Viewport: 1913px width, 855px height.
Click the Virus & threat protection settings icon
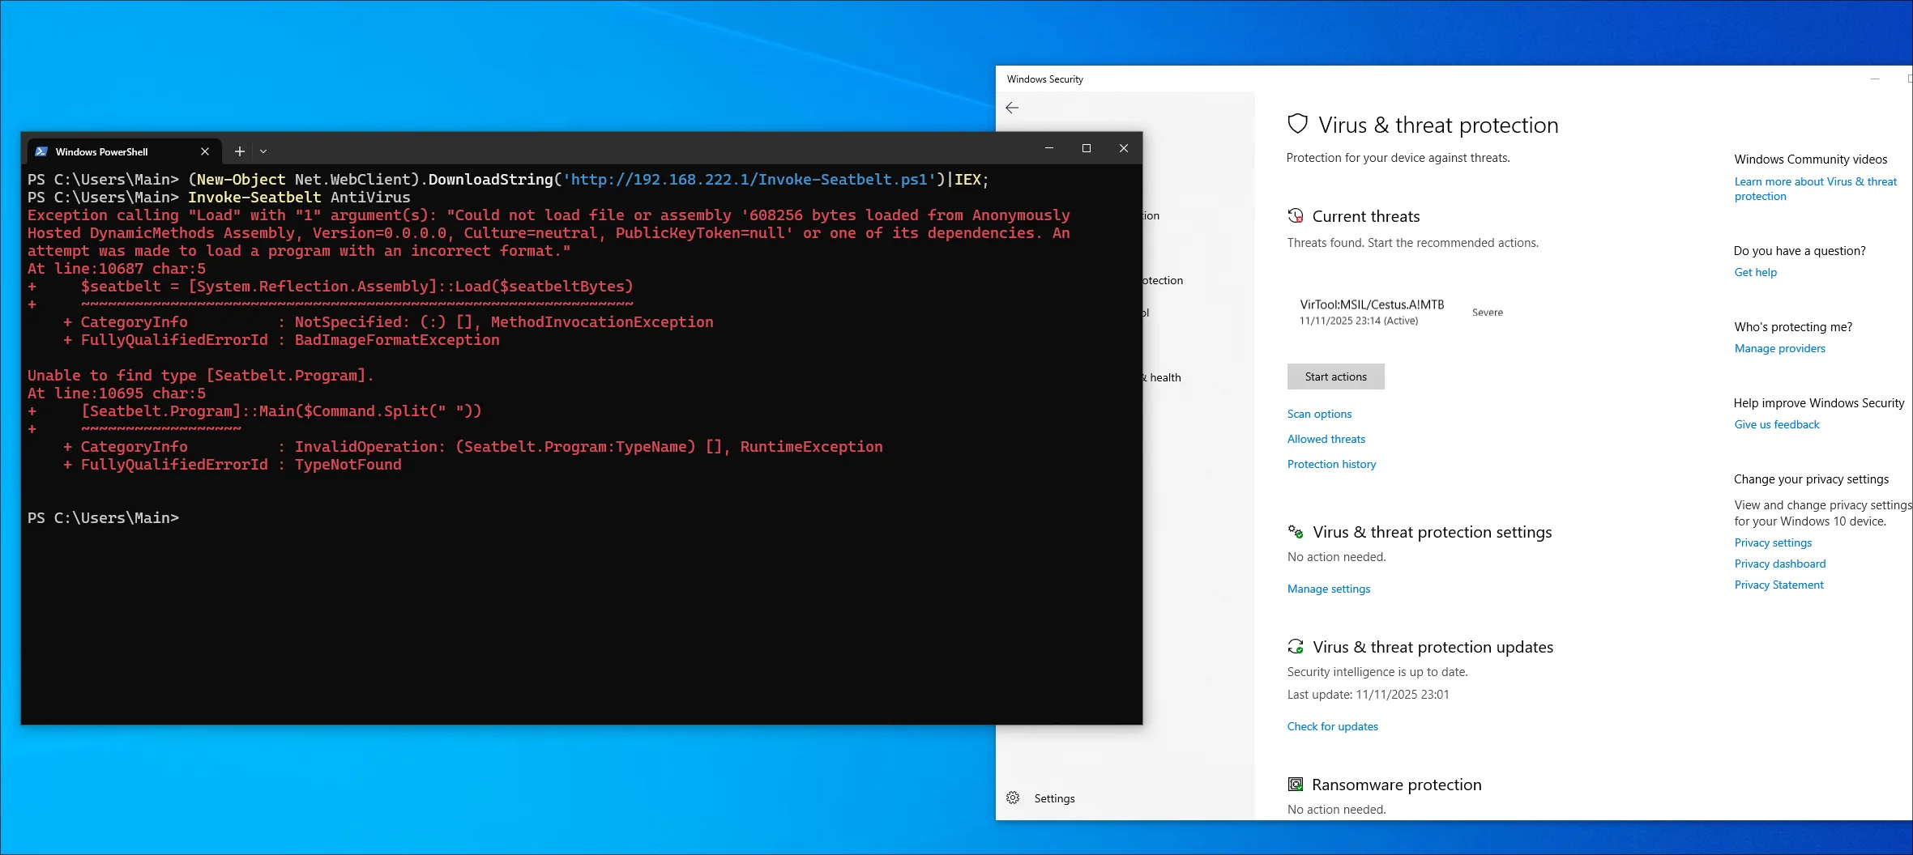(1296, 531)
